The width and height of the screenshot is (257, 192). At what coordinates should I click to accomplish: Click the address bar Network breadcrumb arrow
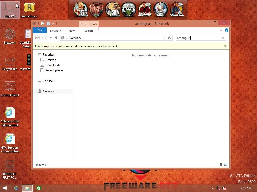click(67, 38)
